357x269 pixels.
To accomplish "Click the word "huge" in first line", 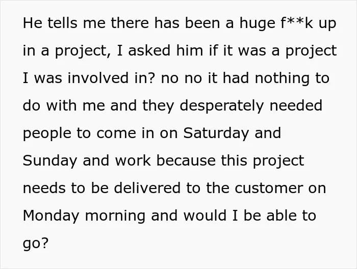I will (x=257, y=24).
